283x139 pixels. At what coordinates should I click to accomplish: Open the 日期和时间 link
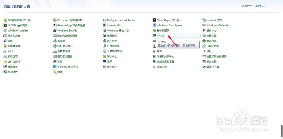pos(213,46)
